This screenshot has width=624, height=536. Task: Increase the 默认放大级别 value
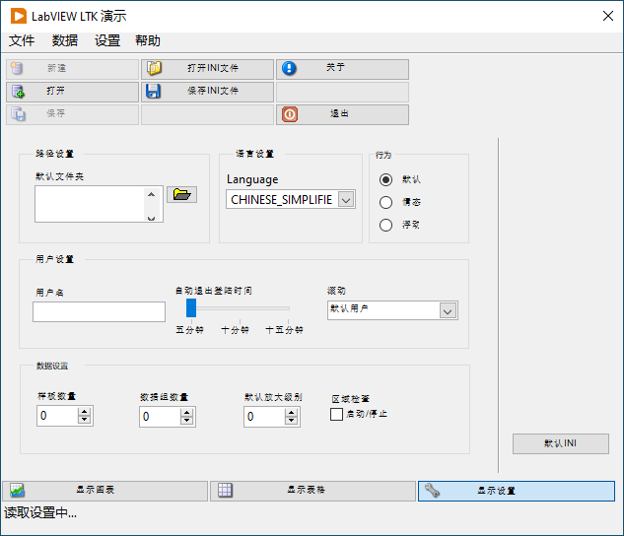click(292, 413)
